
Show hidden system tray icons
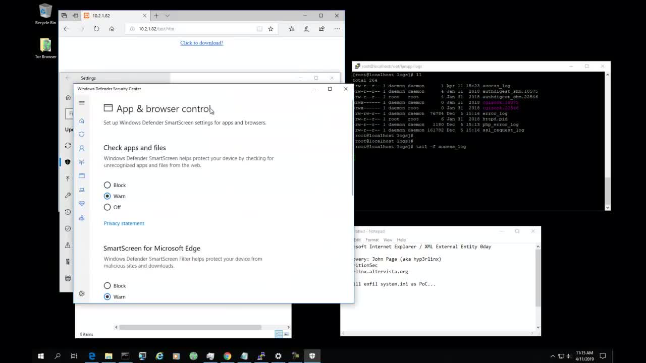tap(553, 356)
